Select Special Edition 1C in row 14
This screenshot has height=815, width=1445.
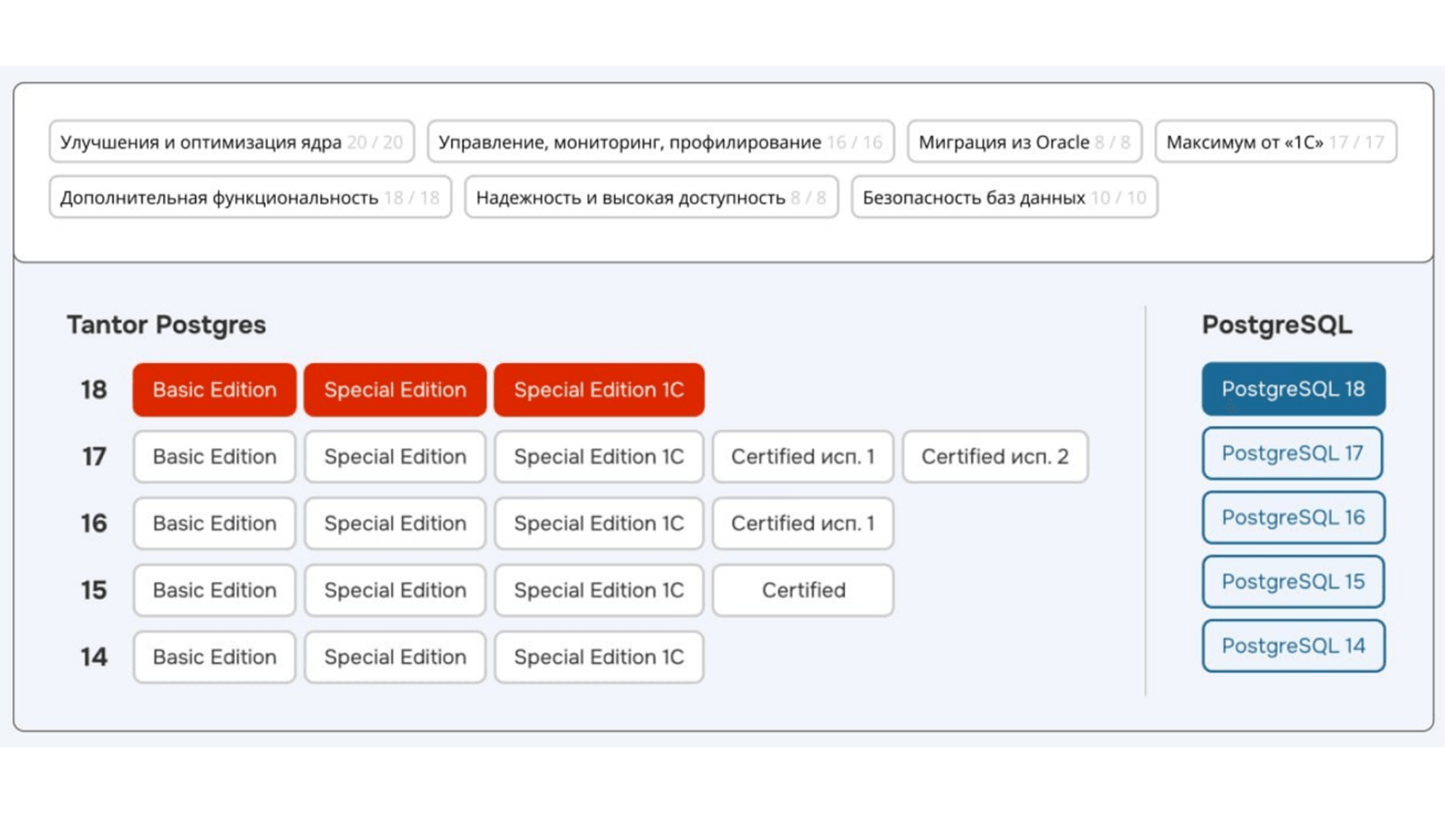coord(598,657)
